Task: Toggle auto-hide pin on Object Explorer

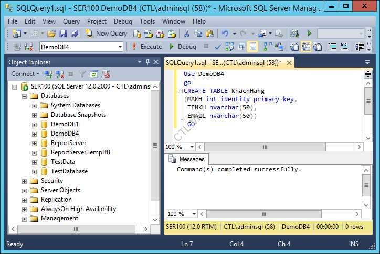Action: [x=148, y=62]
